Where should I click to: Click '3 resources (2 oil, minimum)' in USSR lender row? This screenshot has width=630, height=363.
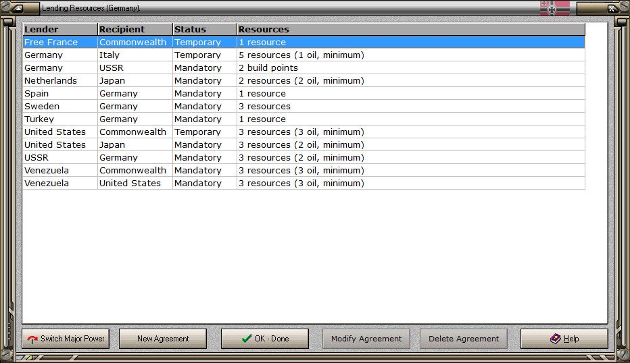[411, 158]
